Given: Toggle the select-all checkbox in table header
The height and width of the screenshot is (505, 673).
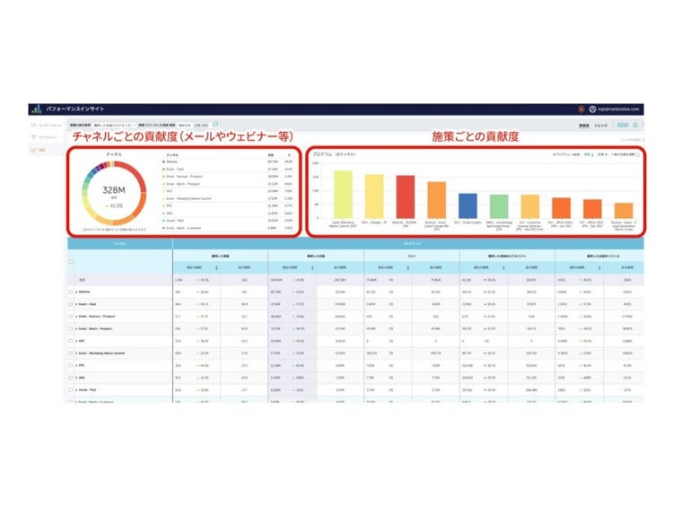Looking at the screenshot, I should [x=72, y=262].
